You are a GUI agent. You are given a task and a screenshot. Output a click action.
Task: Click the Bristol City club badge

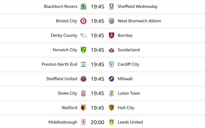click(83, 21)
